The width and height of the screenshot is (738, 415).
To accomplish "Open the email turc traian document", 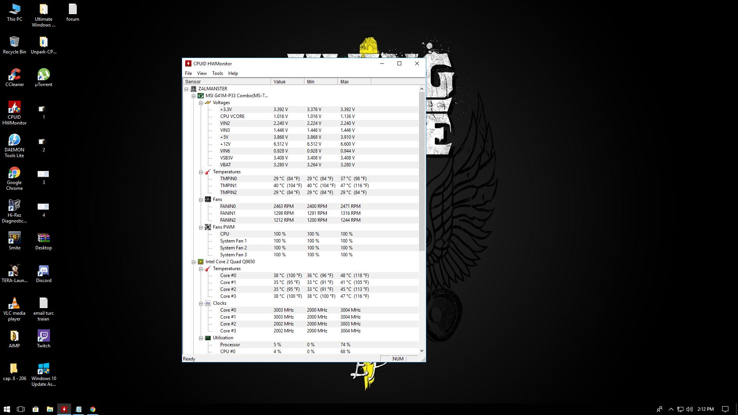I will point(43,309).
